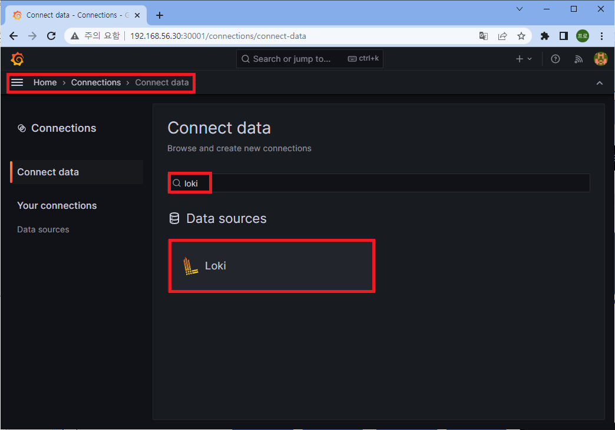Image resolution: width=615 pixels, height=430 pixels.
Task: Click the Connections sidebar heading
Action: (x=64, y=128)
